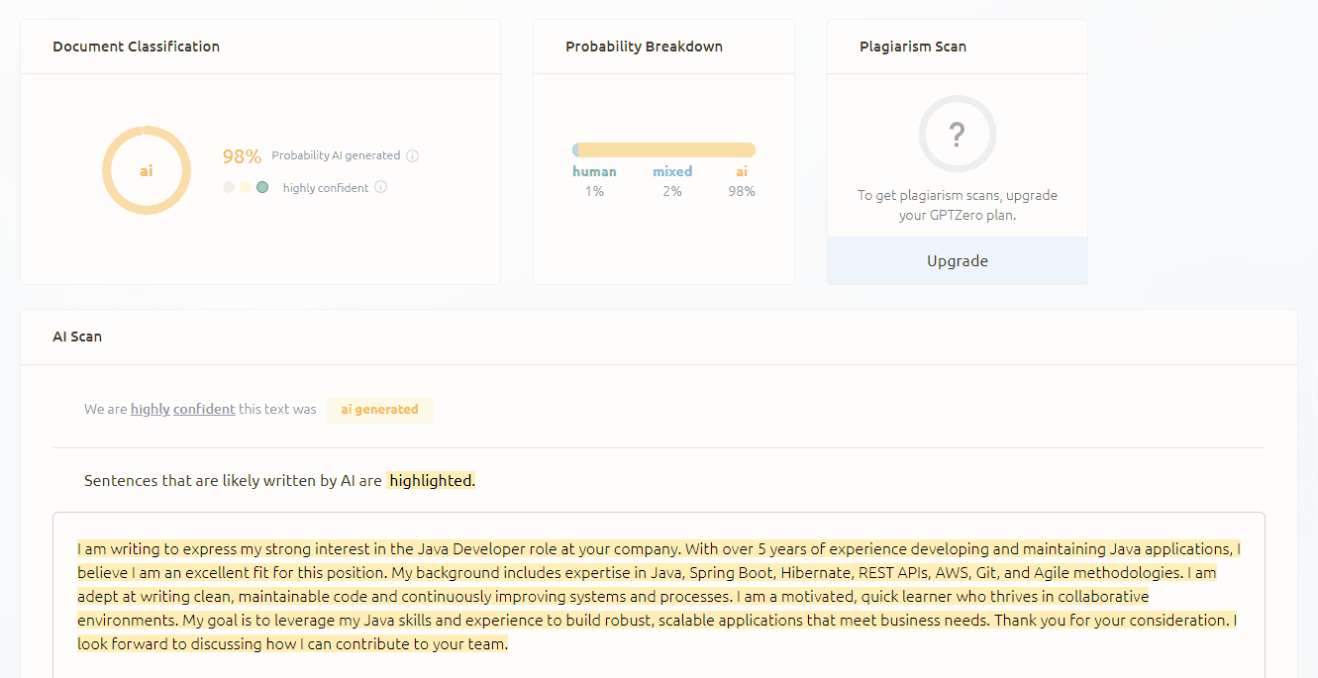
Task: Click the highly confident underlined link
Action: point(183,409)
